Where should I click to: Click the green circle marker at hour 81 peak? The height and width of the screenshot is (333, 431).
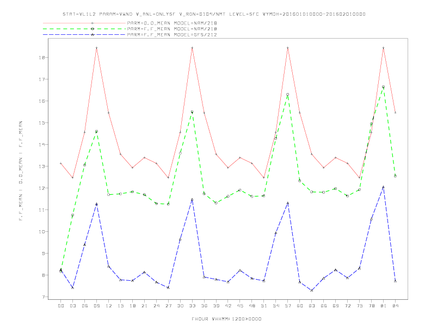click(383, 87)
